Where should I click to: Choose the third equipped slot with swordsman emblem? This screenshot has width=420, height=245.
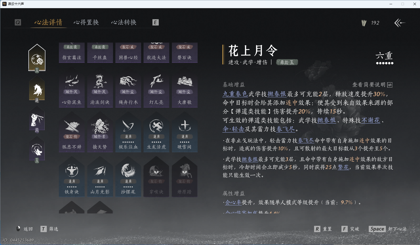tap(37, 119)
